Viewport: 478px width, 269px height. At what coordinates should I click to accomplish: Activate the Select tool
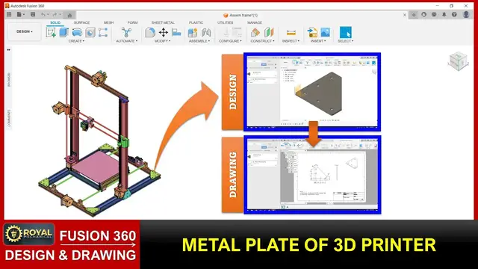pyautogui.click(x=345, y=32)
